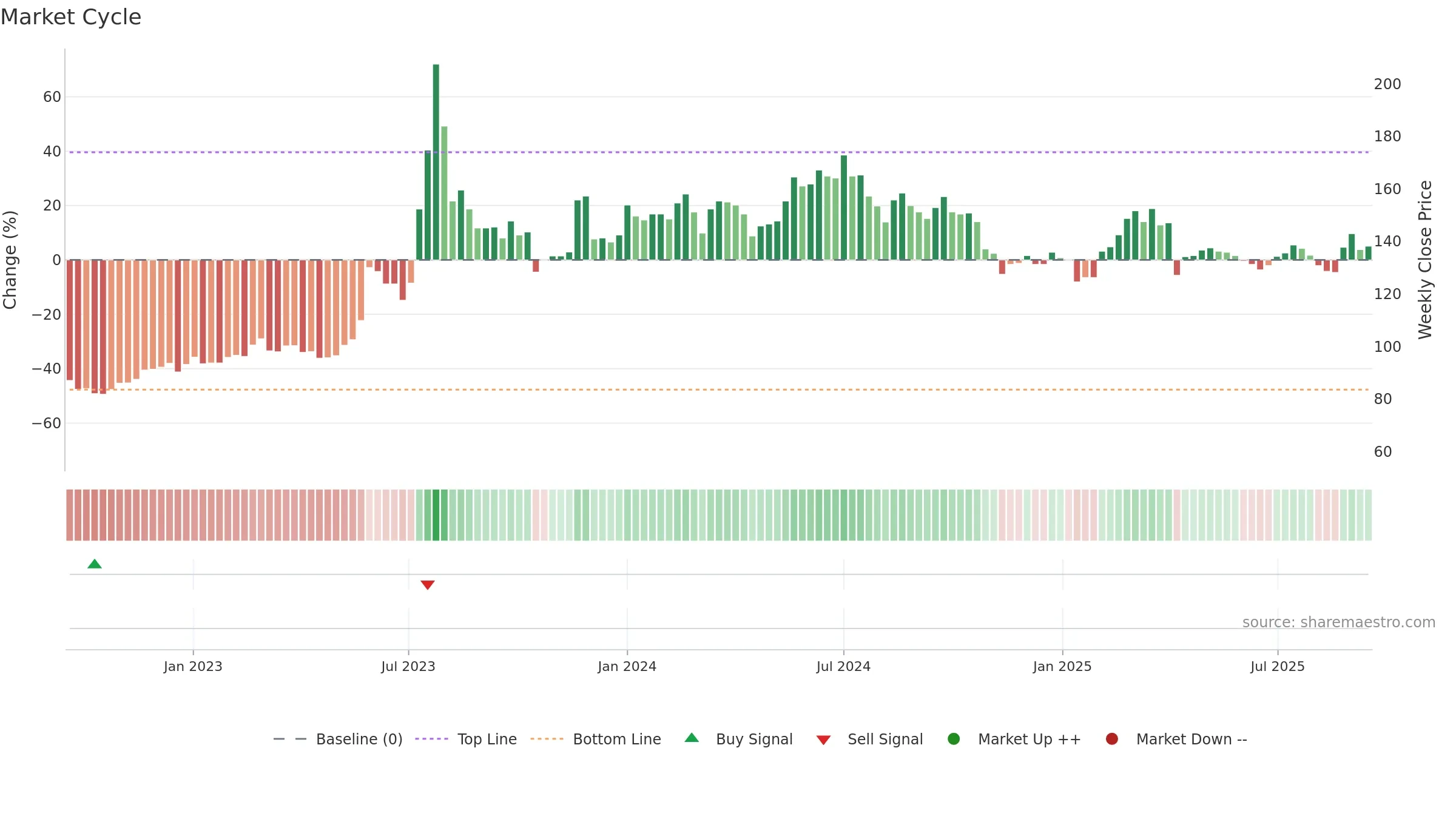Click the green circle Market Up icon
1456x819 pixels.
954,739
